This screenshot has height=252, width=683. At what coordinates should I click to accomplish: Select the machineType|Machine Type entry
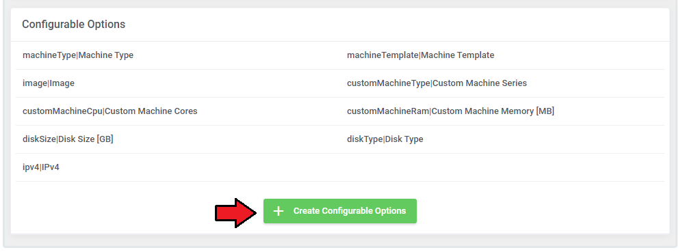tap(78, 55)
